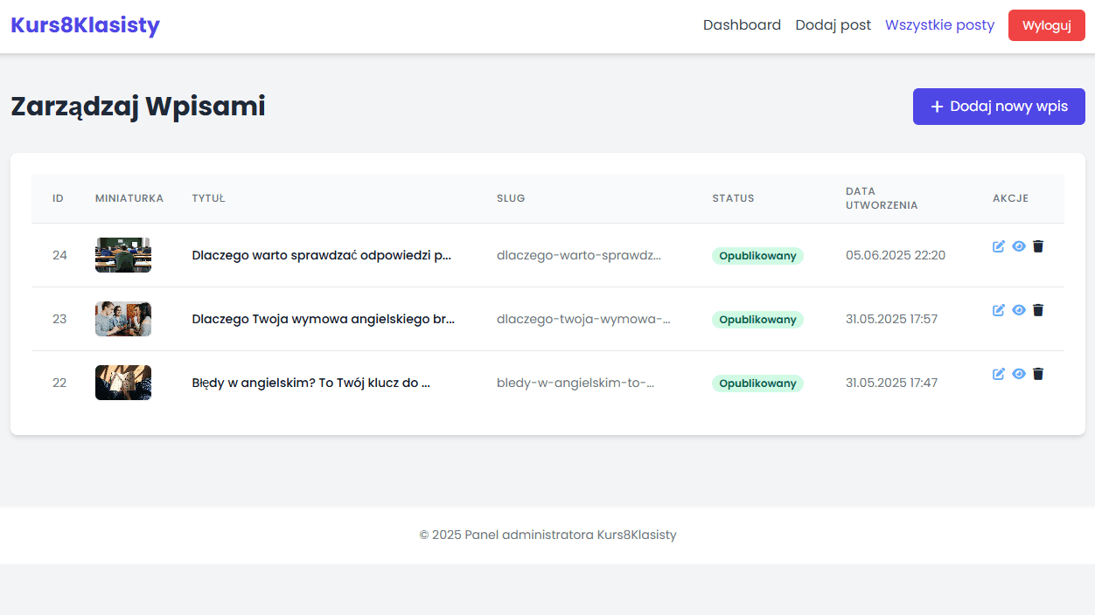The width and height of the screenshot is (1095, 615).
Task: Open the Dodaj post nav link
Action: [x=833, y=25]
